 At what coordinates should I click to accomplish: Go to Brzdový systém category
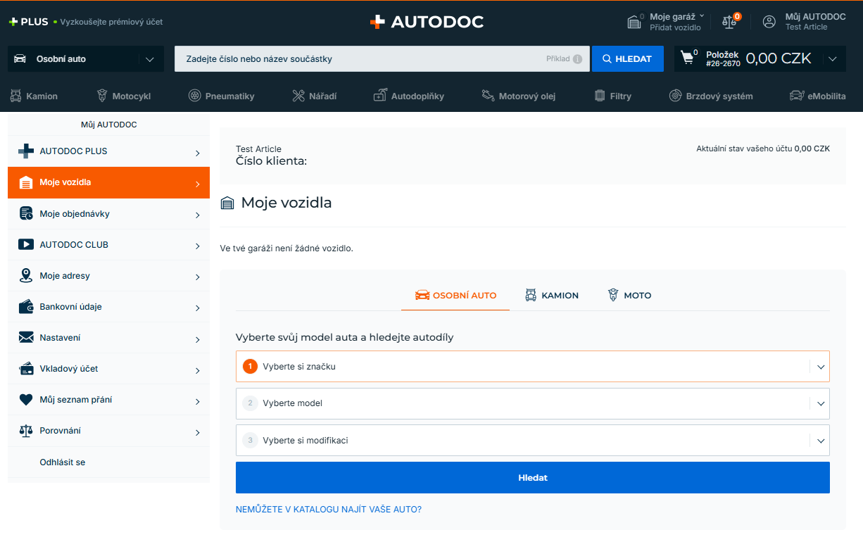tap(710, 96)
